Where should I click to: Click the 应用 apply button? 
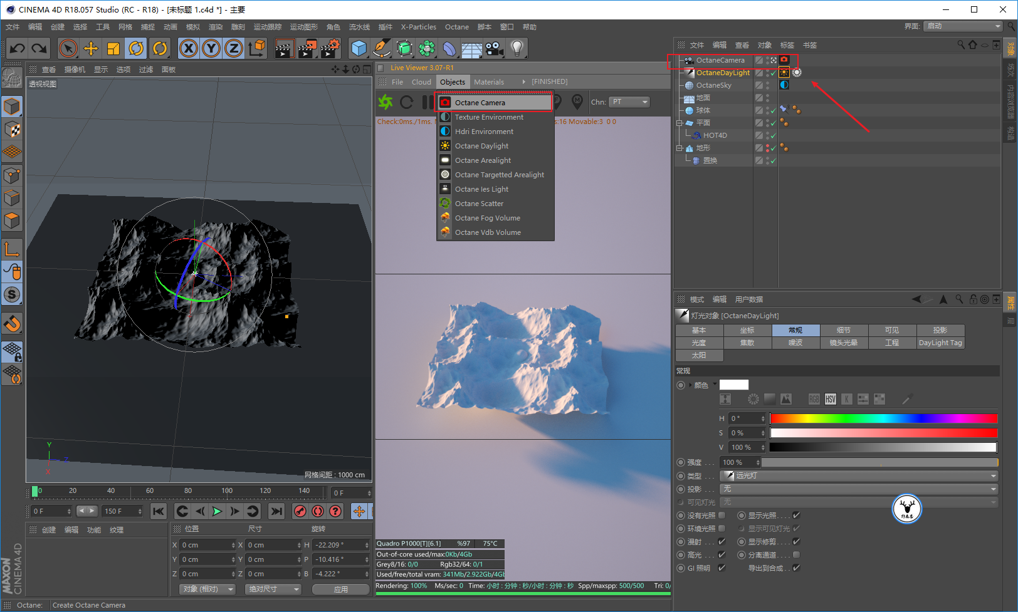click(x=341, y=589)
